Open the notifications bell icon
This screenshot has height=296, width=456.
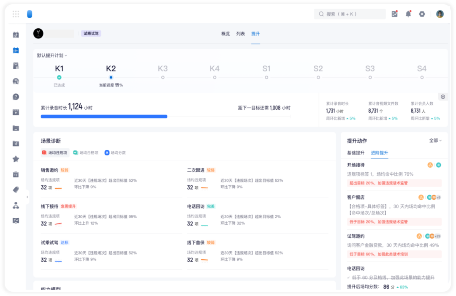[408, 14]
